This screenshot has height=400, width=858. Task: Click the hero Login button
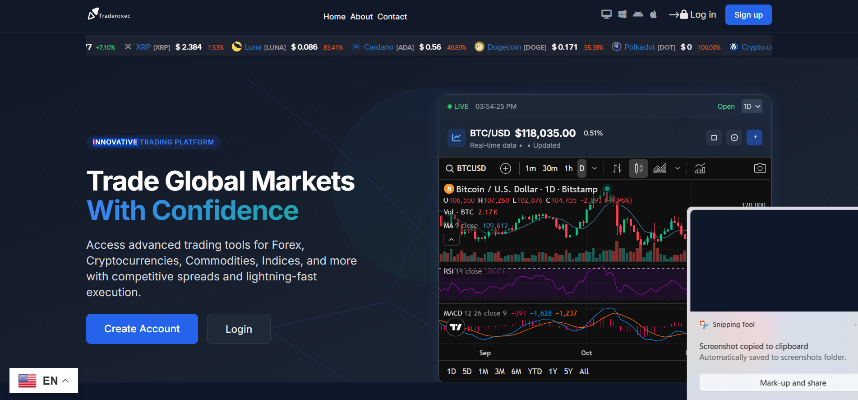click(x=239, y=329)
